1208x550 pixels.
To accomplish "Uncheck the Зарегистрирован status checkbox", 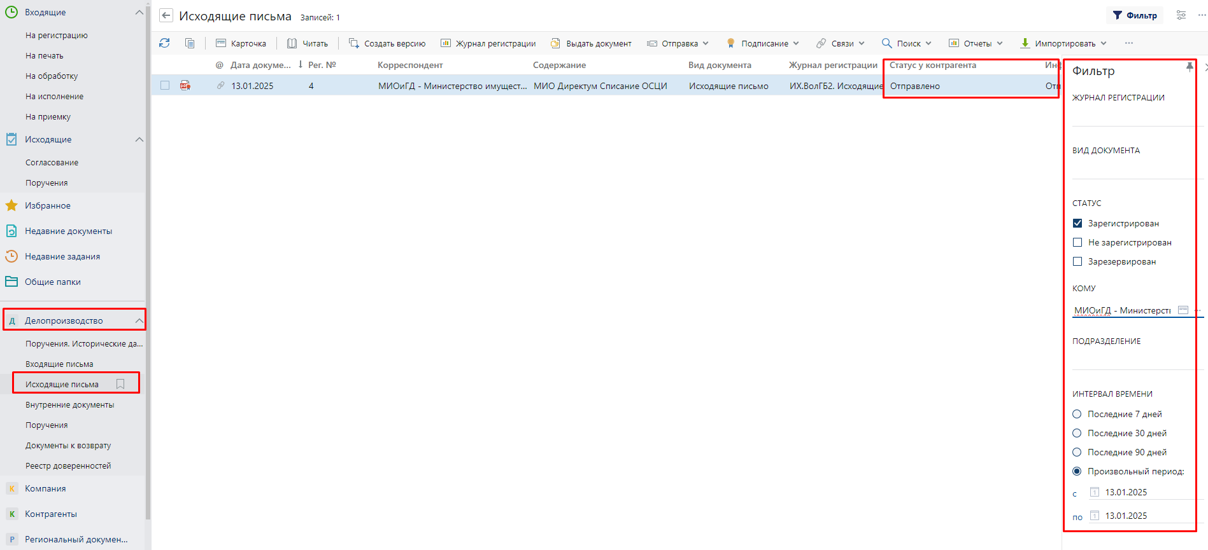I will tap(1077, 223).
